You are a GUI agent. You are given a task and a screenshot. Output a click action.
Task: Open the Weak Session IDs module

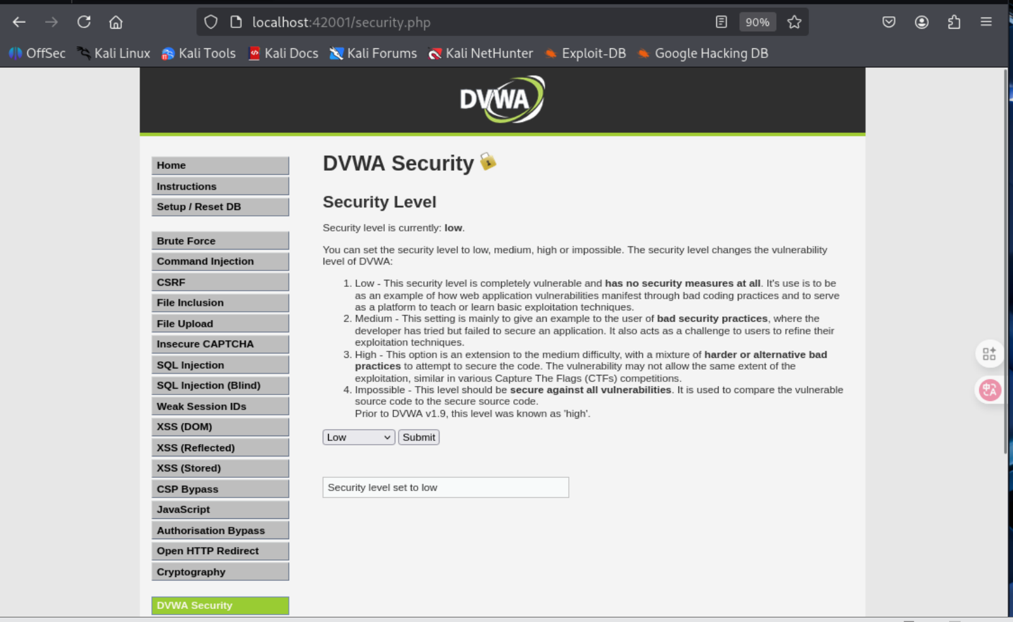pos(220,406)
